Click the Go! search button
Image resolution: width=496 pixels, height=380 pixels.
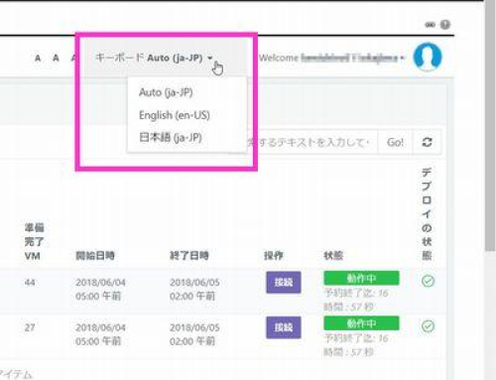[395, 142]
